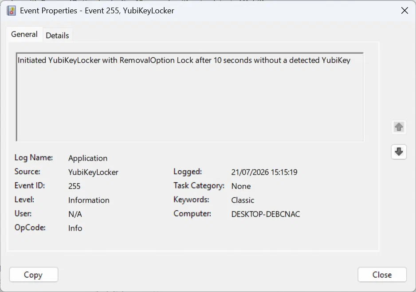Click the 'Event ID:' label
The width and height of the screenshot is (416, 292).
point(30,185)
